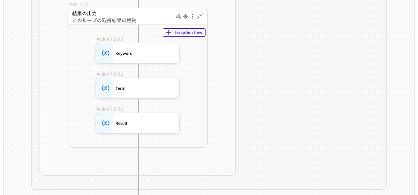Viewport: 418px width, 195px height.
Task: Click the AI edit pencil icon on Step 1.5.3
Action: tap(178, 16)
